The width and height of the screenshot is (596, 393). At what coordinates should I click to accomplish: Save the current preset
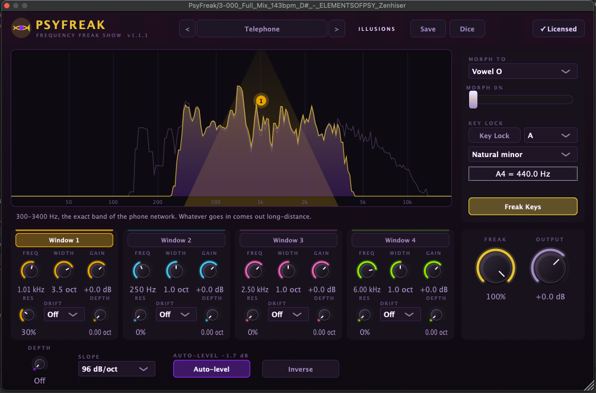pyautogui.click(x=428, y=29)
